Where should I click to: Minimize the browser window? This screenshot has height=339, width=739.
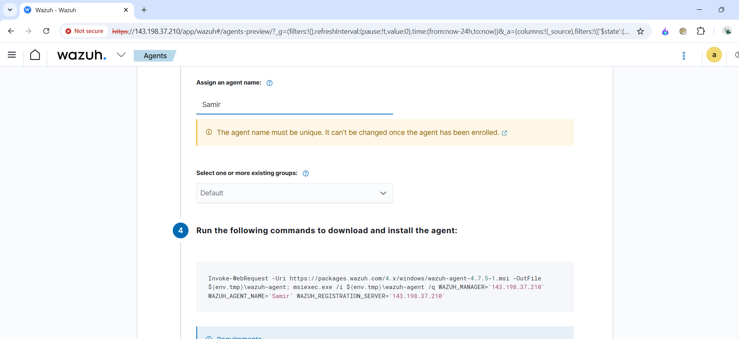click(x=699, y=10)
